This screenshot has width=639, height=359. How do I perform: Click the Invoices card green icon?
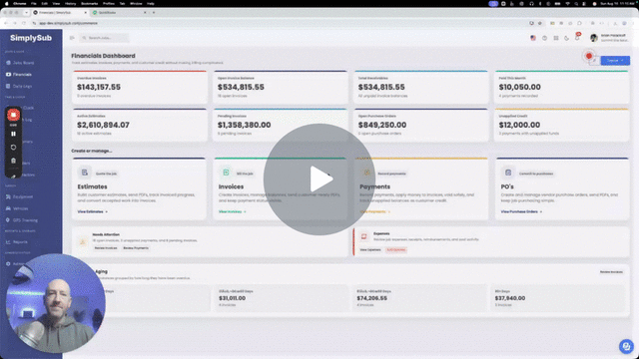coord(226,173)
